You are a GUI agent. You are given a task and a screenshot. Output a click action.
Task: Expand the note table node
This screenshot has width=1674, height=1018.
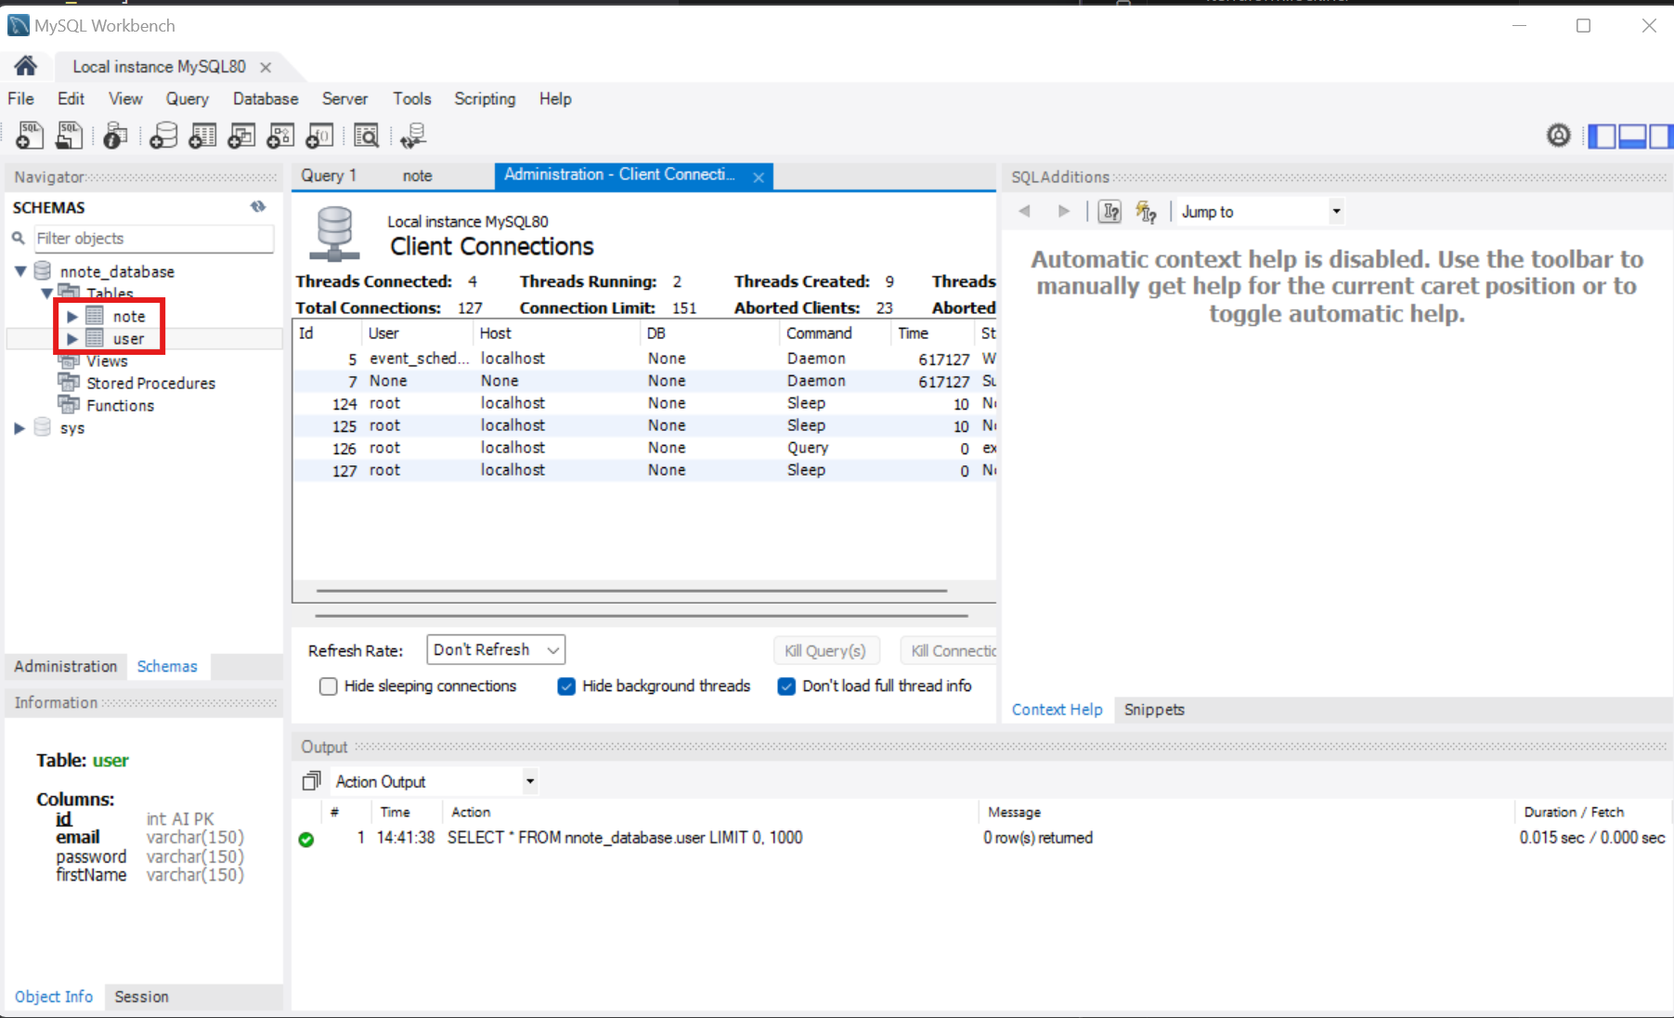click(71, 317)
